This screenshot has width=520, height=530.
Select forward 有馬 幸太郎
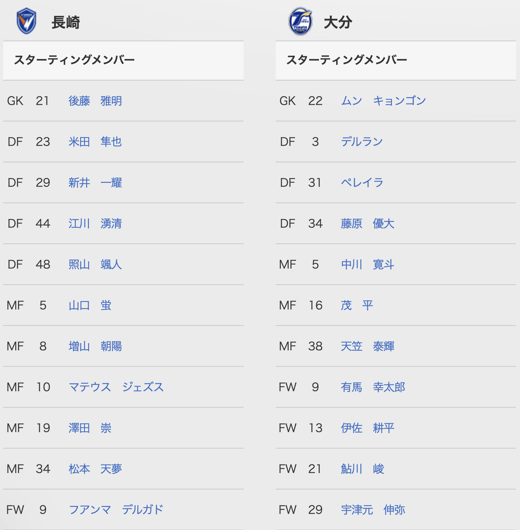click(x=373, y=387)
